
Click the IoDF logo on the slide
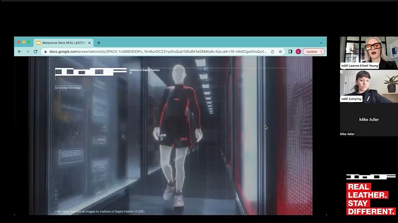pos(91,72)
